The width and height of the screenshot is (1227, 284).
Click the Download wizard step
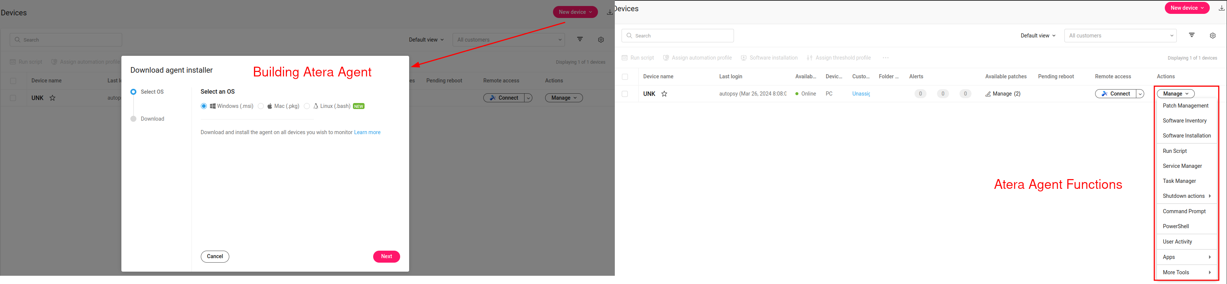click(147, 119)
